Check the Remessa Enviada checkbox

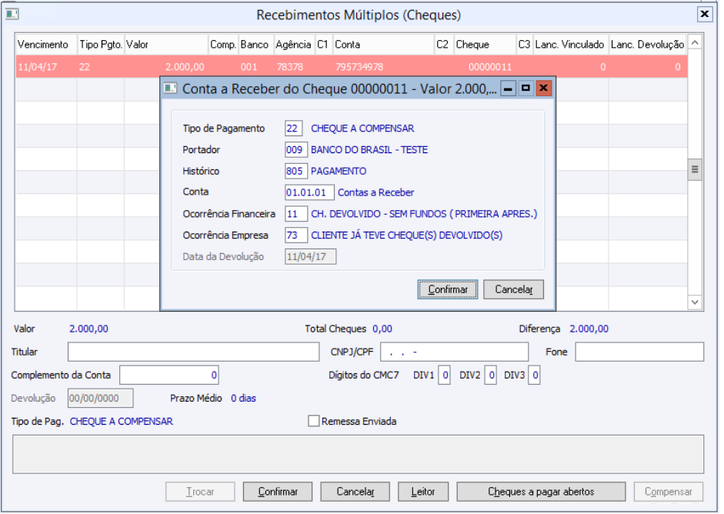click(x=313, y=421)
